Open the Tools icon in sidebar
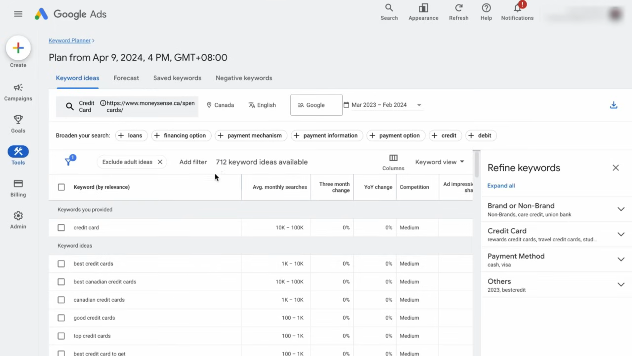The image size is (632, 356). click(18, 152)
